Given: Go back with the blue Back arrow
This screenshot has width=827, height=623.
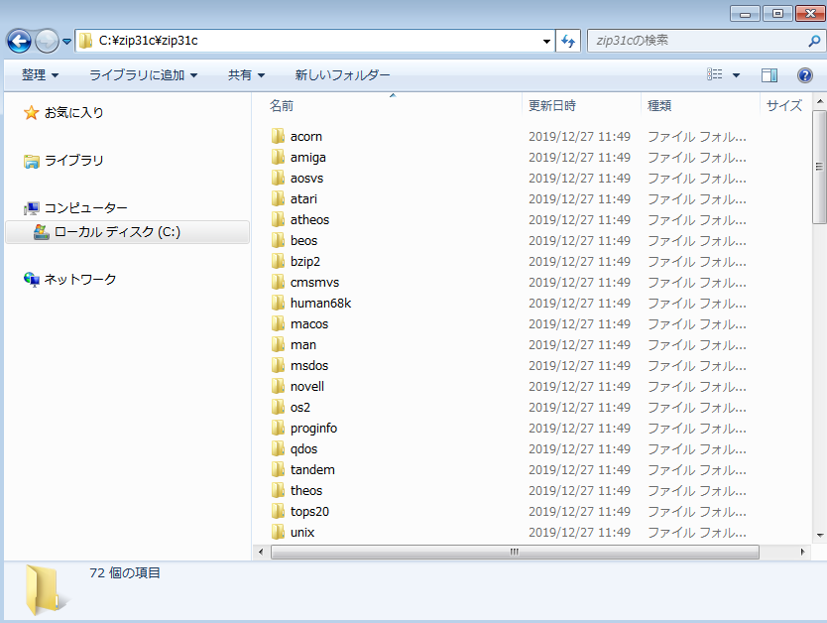Looking at the screenshot, I should click(19, 41).
